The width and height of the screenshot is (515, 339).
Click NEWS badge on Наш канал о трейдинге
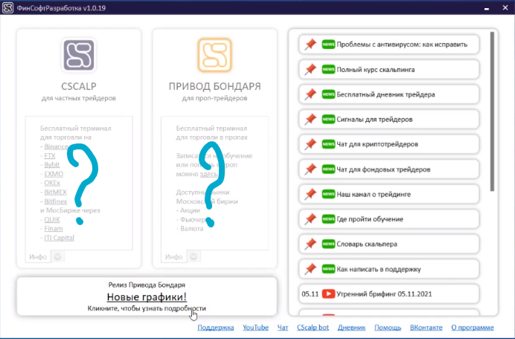328,194
